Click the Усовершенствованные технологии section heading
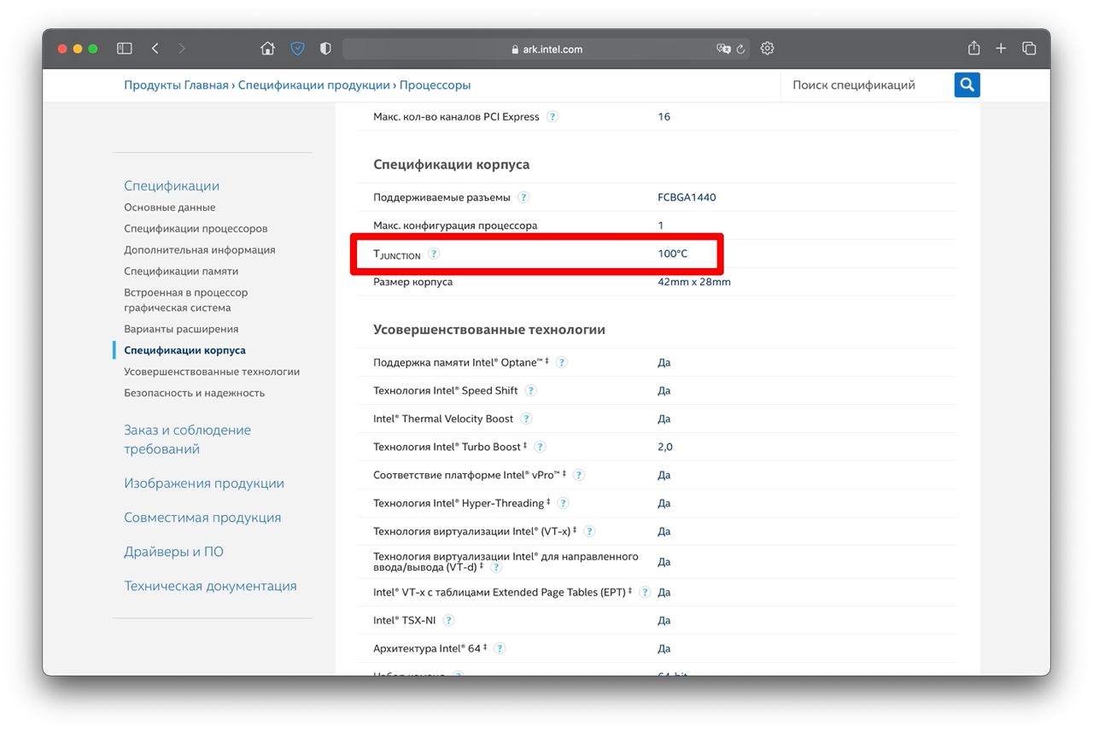The width and height of the screenshot is (1093, 732). [489, 330]
